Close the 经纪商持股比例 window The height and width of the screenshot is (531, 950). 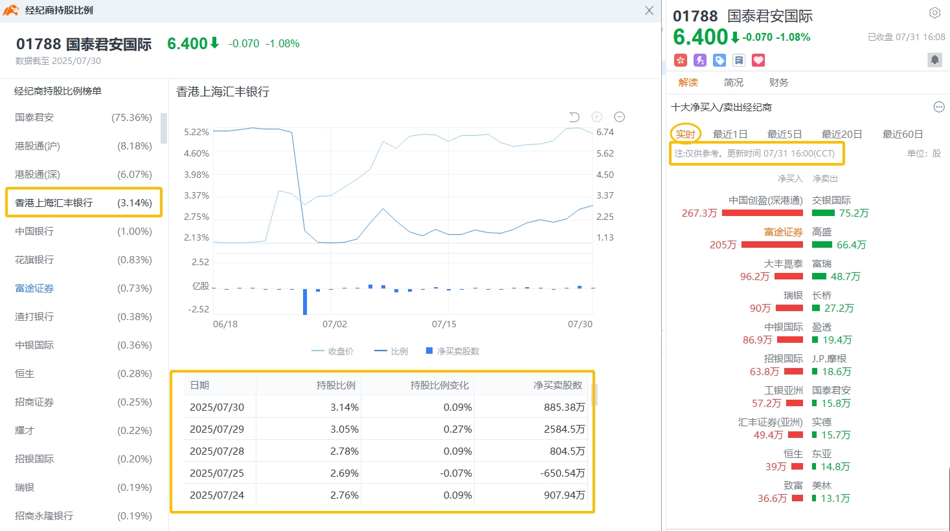click(649, 10)
